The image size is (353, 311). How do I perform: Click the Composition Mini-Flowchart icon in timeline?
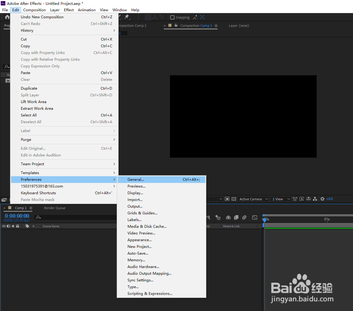208,217
